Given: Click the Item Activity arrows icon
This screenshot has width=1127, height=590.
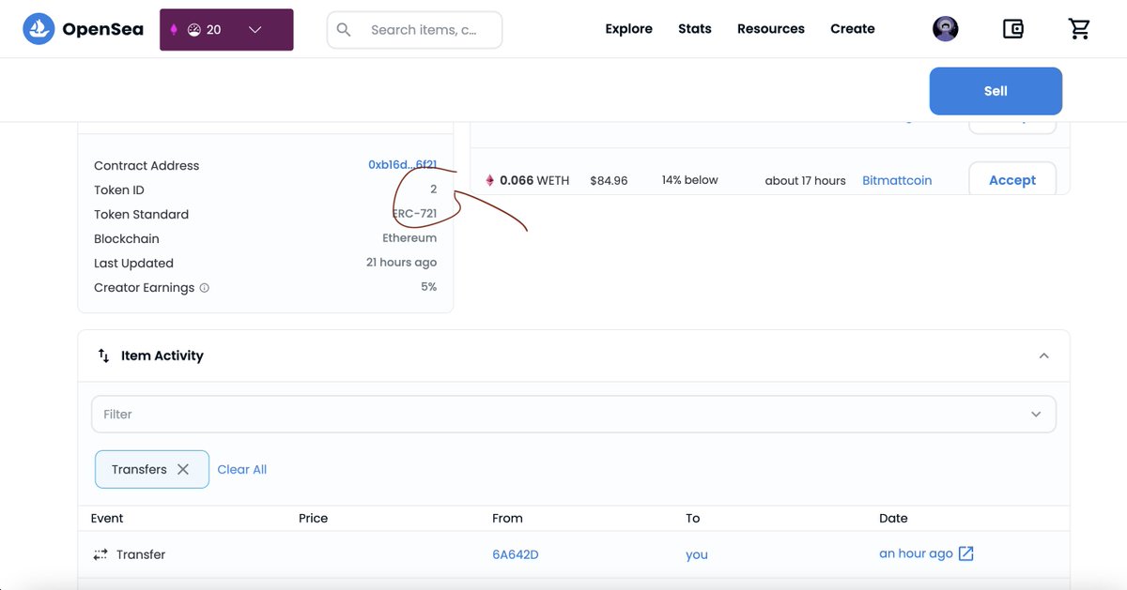Looking at the screenshot, I should [x=104, y=356].
